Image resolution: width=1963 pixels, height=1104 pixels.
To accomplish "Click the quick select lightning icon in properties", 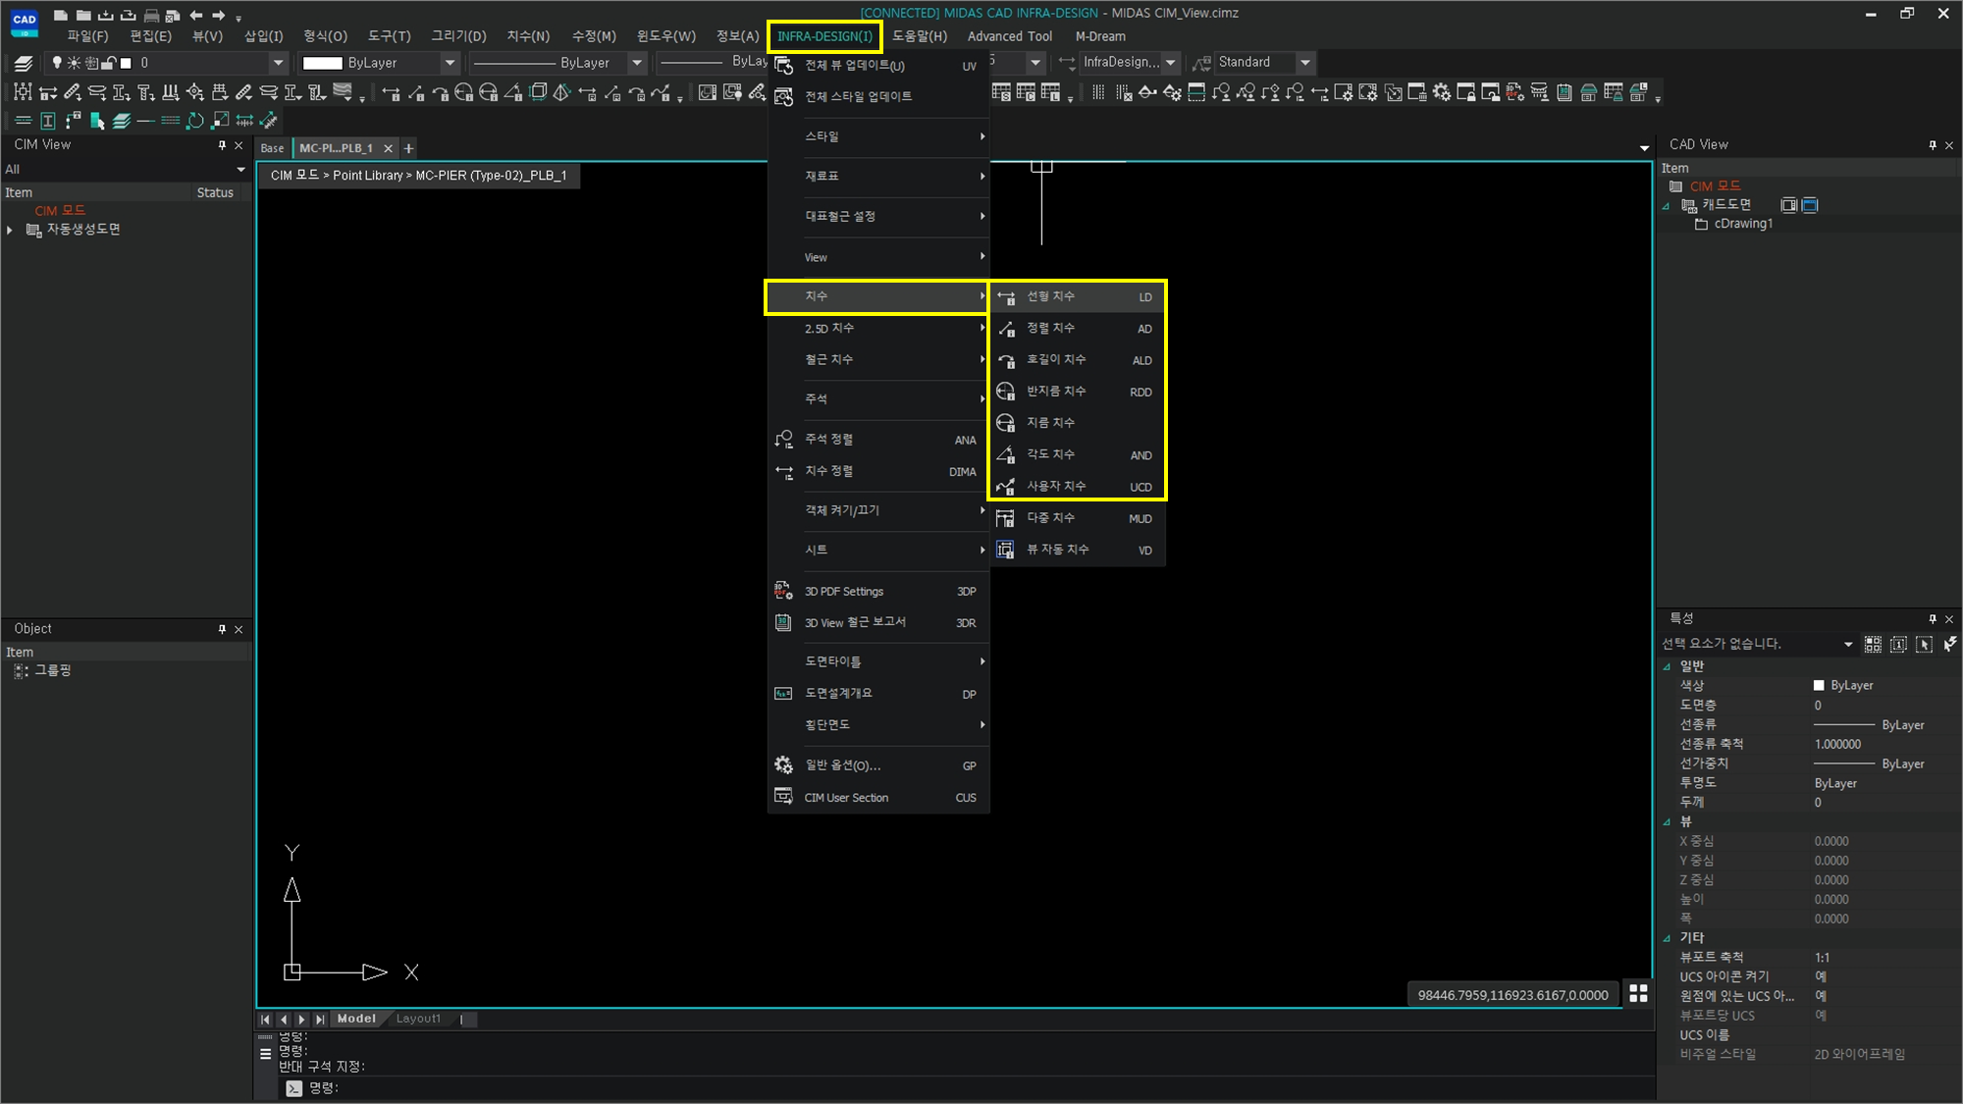I will 1950,644.
